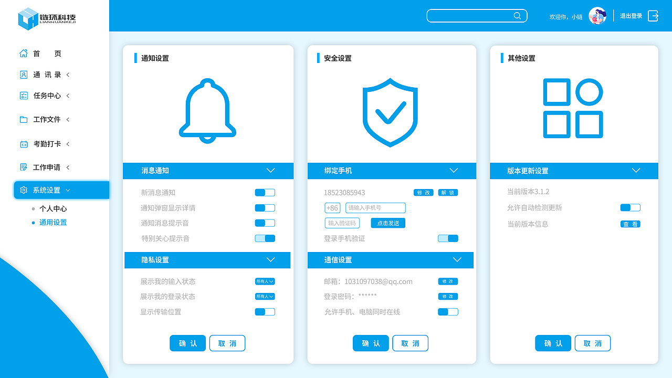Toggle 新消息通知 switch
This screenshot has height=378, width=672.
point(265,193)
